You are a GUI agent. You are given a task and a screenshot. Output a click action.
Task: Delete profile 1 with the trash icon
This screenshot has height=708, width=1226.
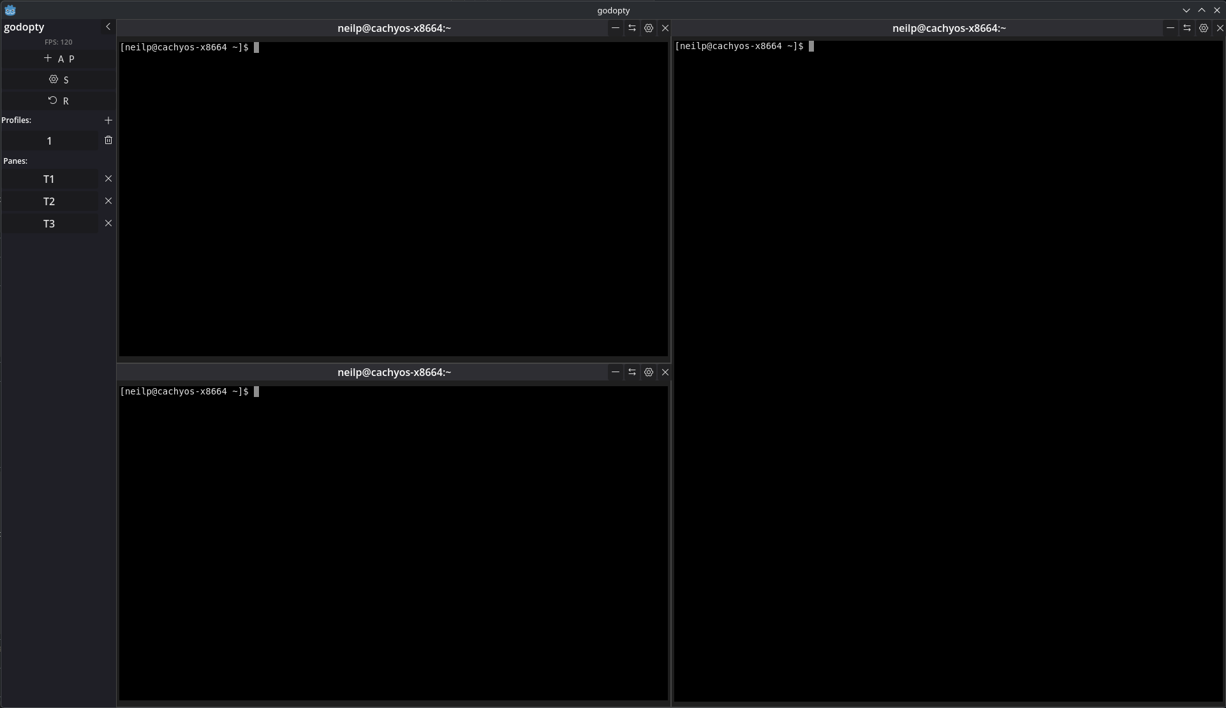click(108, 140)
